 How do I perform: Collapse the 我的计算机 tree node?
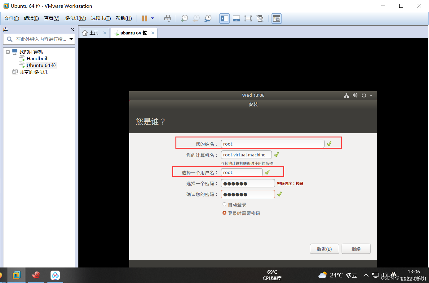click(x=8, y=52)
